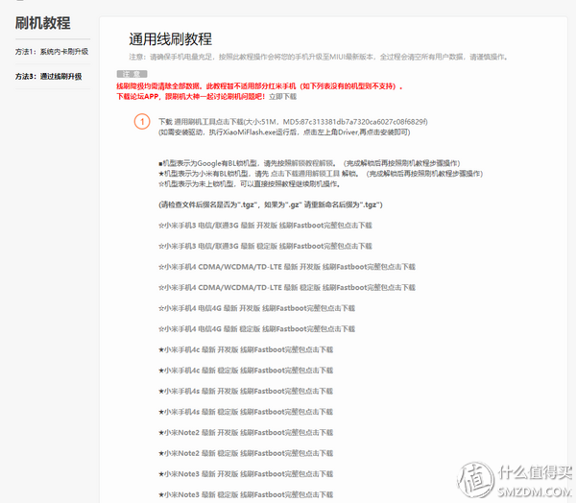Click the .tgz file suffix reminder text

click(x=271, y=204)
